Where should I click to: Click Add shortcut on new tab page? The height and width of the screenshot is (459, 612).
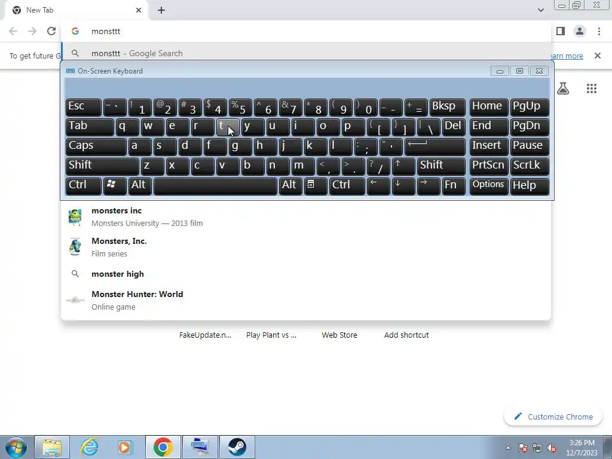coord(406,335)
